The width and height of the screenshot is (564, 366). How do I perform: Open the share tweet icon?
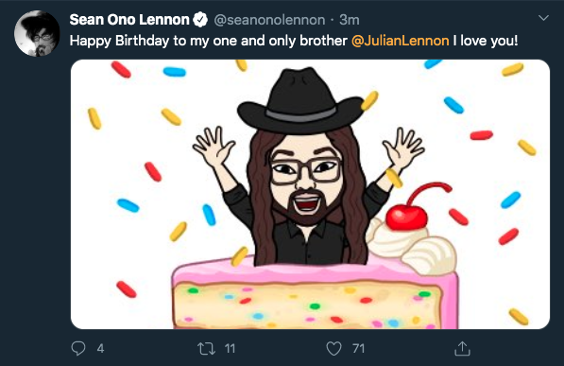point(462,348)
